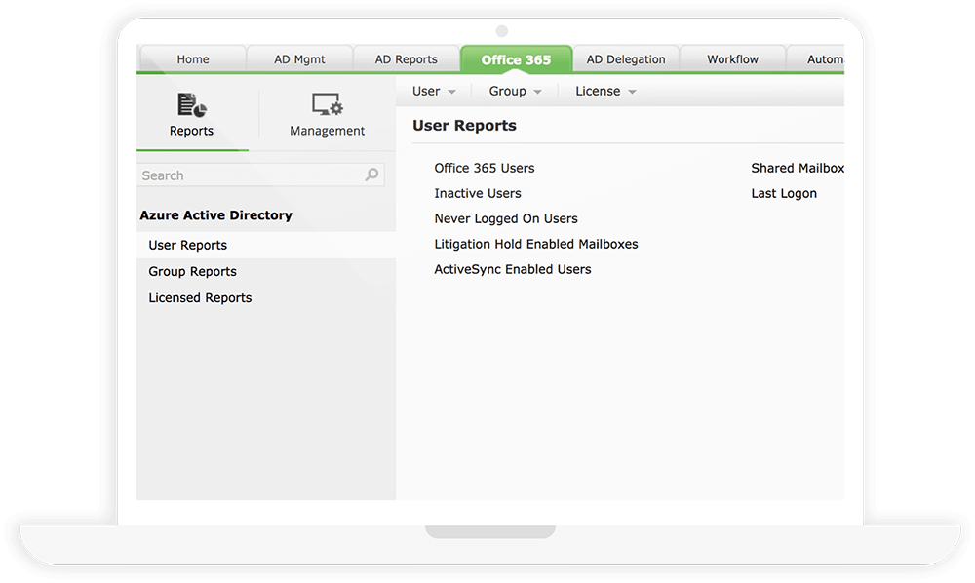Click the Azure Active Directory heading
The width and height of the screenshot is (975, 583).
215,215
